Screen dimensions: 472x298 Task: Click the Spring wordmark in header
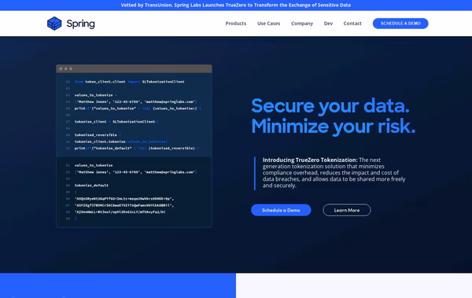click(81, 24)
